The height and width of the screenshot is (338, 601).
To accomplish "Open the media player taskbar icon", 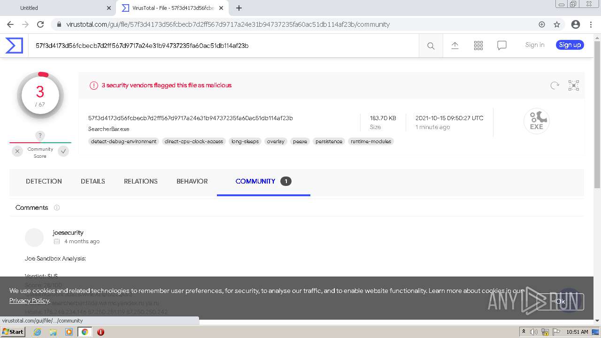I will coord(69,332).
